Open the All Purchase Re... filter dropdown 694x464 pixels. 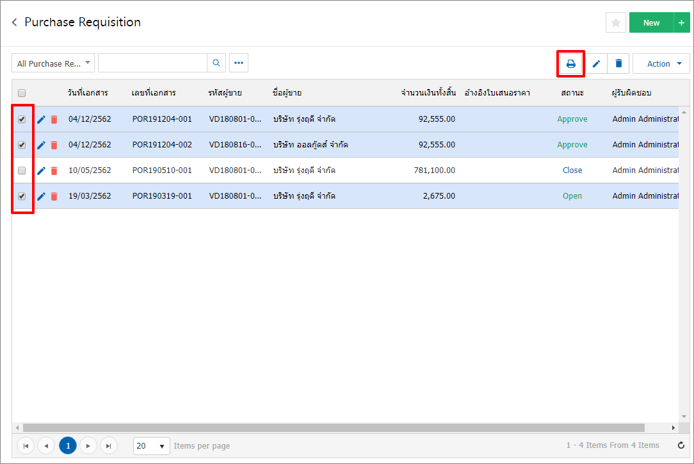53,63
